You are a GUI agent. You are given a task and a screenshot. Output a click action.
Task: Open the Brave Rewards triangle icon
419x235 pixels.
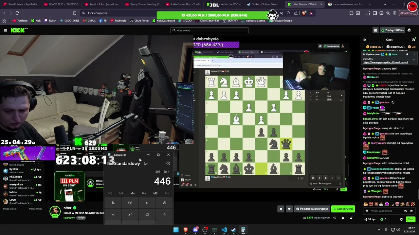click(x=311, y=13)
